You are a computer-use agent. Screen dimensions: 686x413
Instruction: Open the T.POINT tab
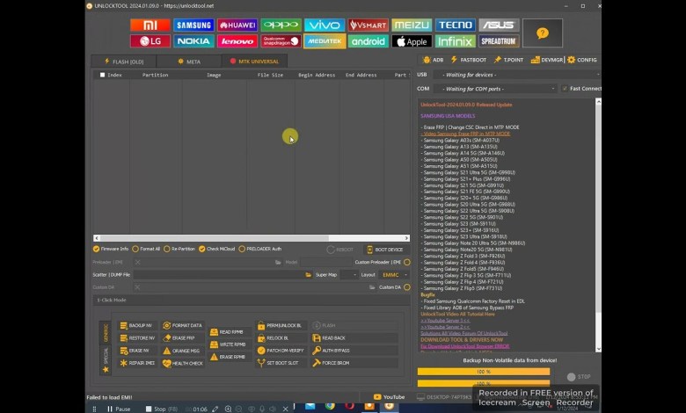[x=508, y=60]
